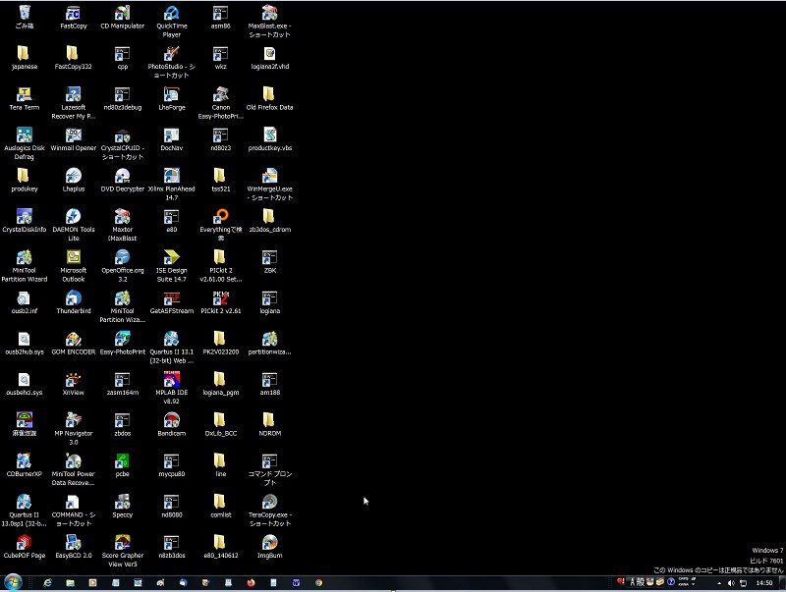
Task: Open the Windows Start menu
Action: pyautogui.click(x=12, y=582)
